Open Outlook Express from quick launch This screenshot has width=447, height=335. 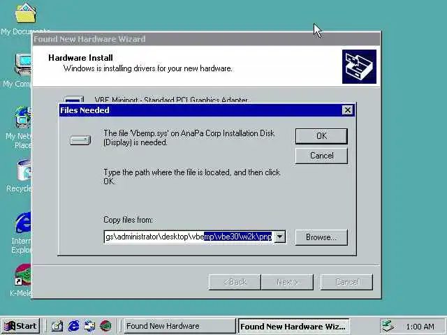tap(89, 326)
